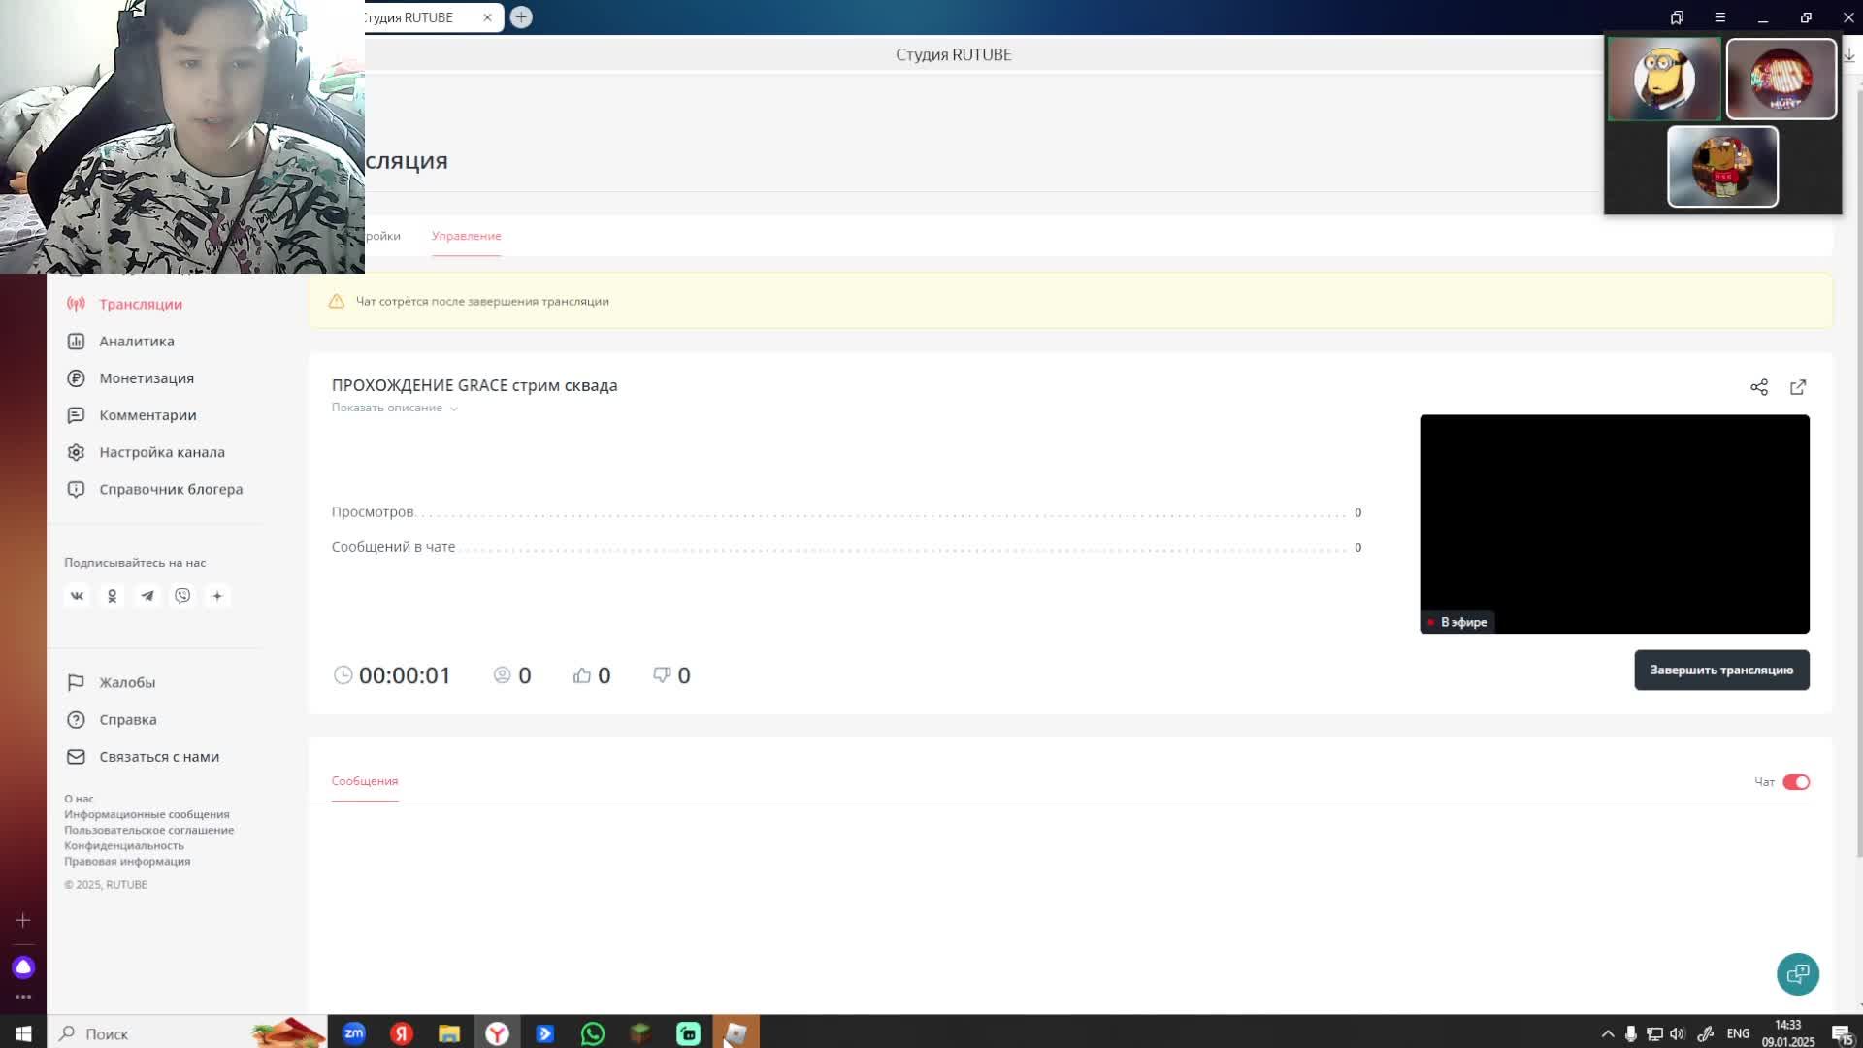Click Завершить трансляцию button

1721,670
